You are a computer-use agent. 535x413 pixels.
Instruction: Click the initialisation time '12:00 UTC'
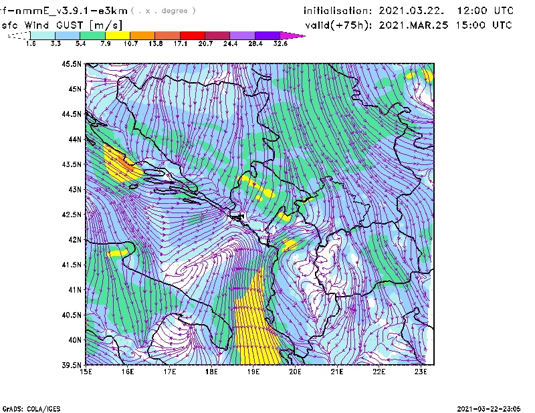coord(486,11)
